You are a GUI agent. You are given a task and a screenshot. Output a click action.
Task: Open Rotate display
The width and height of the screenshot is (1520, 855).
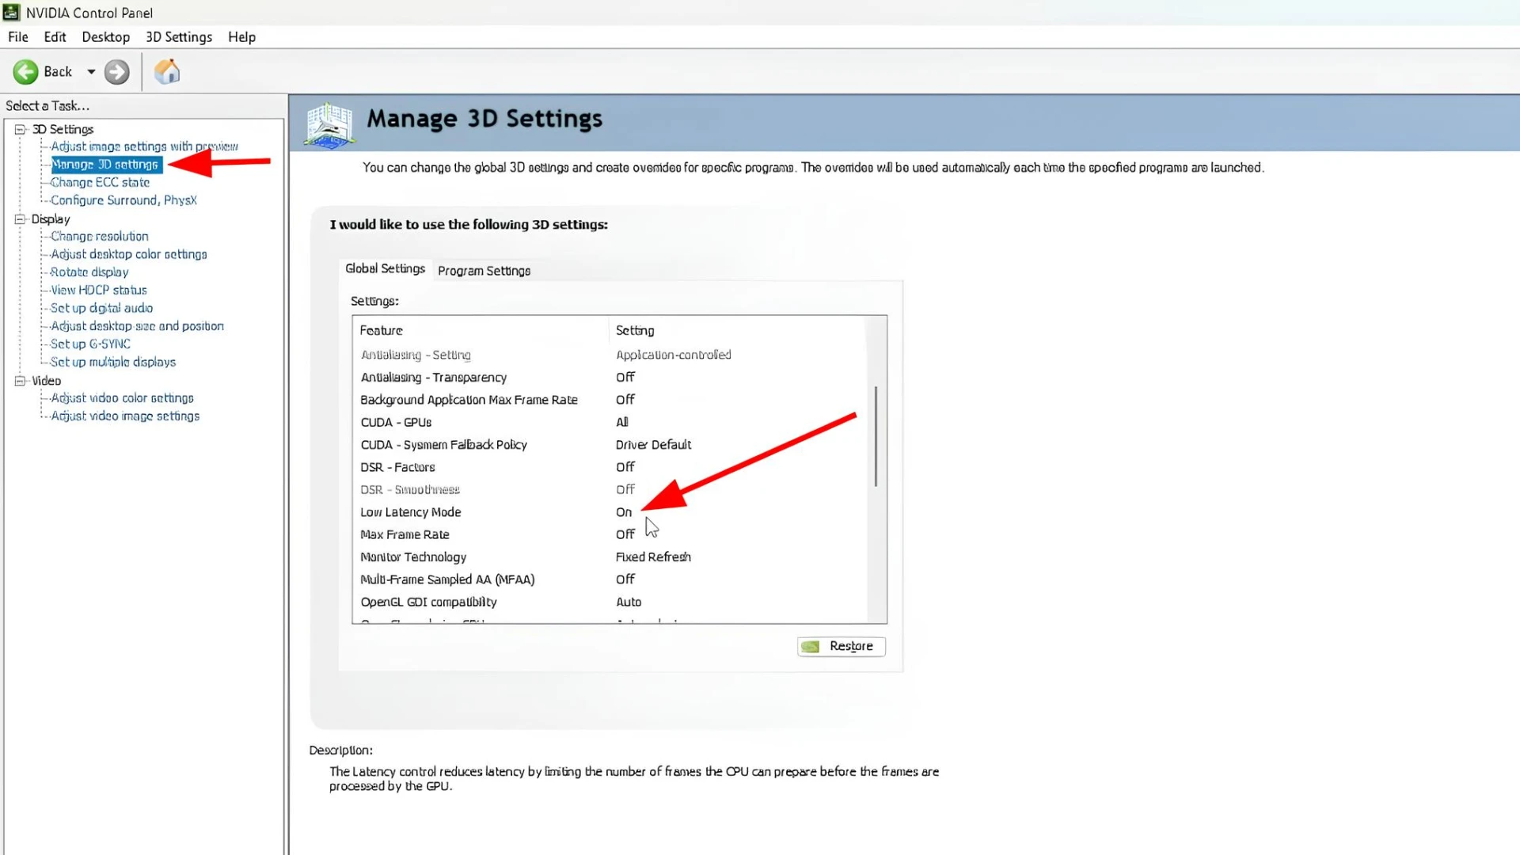click(89, 272)
